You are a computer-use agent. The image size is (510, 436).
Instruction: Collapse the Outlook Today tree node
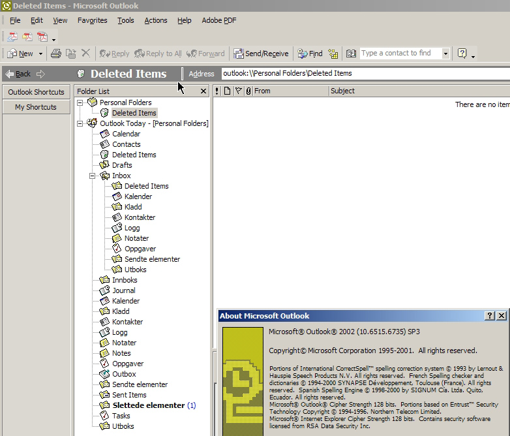tap(80, 123)
